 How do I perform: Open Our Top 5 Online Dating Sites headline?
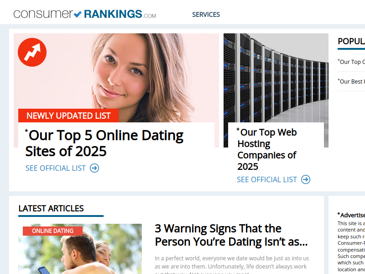click(x=104, y=143)
